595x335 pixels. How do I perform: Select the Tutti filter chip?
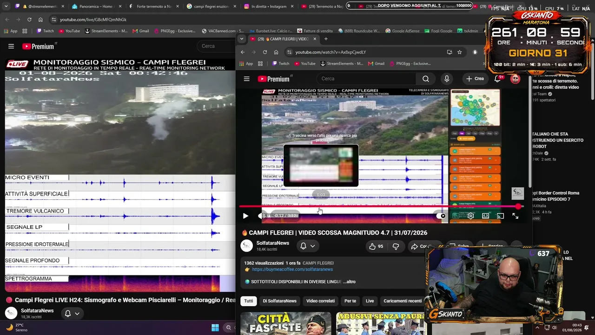point(249,301)
